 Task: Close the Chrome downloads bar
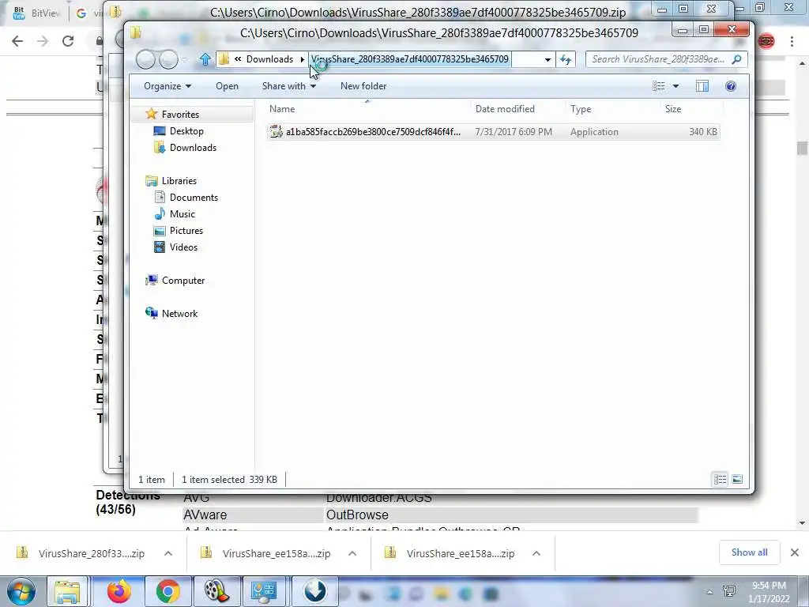tap(795, 552)
